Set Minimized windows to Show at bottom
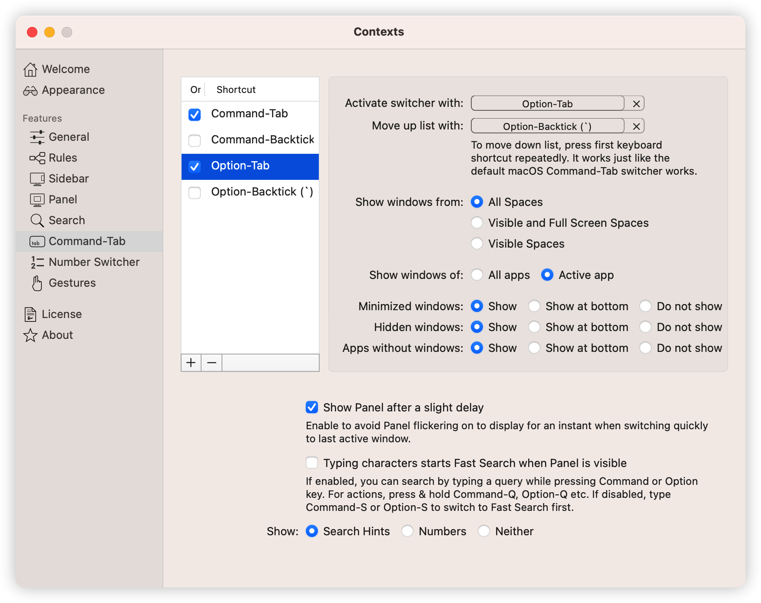The height and width of the screenshot is (603, 761). [x=534, y=306]
